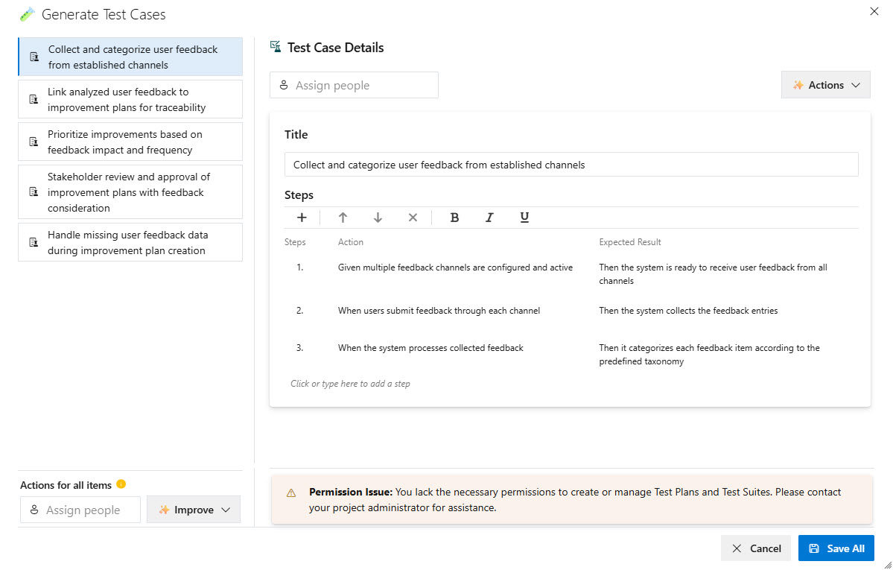The height and width of the screenshot is (570, 893).
Task: Expand the Actions menu chevron
Action: tap(855, 84)
